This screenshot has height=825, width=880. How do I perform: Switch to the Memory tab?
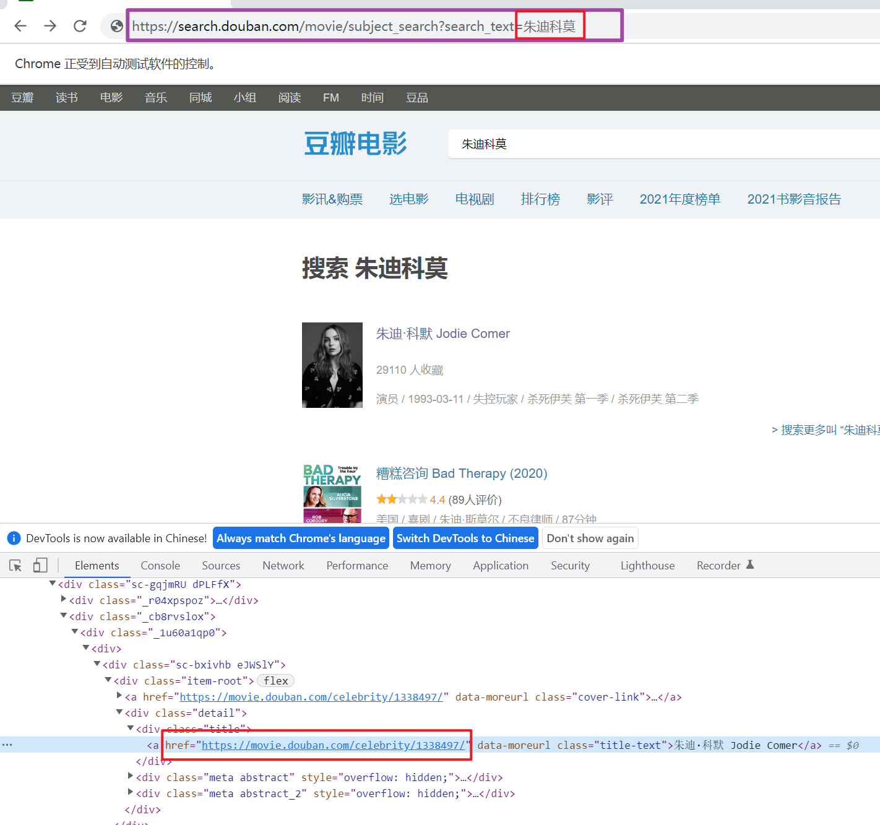pyautogui.click(x=431, y=566)
